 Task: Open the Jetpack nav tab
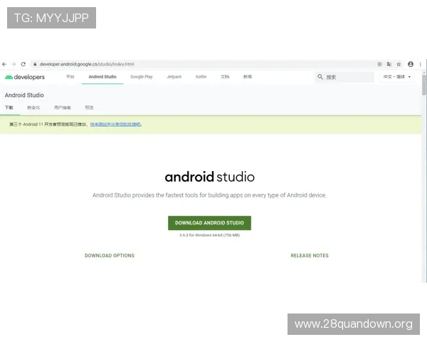[x=174, y=77]
